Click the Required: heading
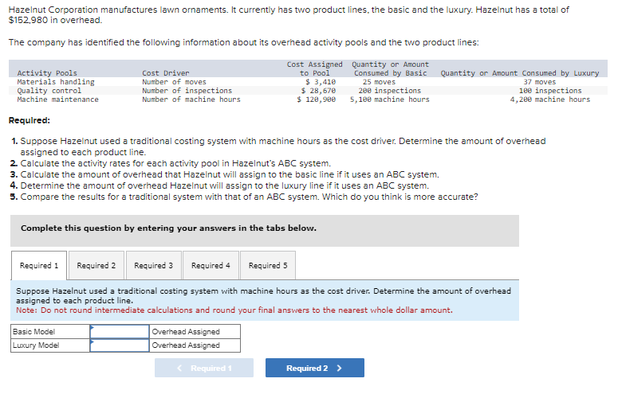Screen dimensions: 618x398 [30, 120]
